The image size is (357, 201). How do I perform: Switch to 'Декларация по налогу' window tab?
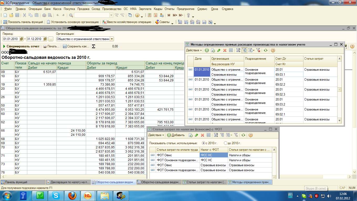[68, 182]
